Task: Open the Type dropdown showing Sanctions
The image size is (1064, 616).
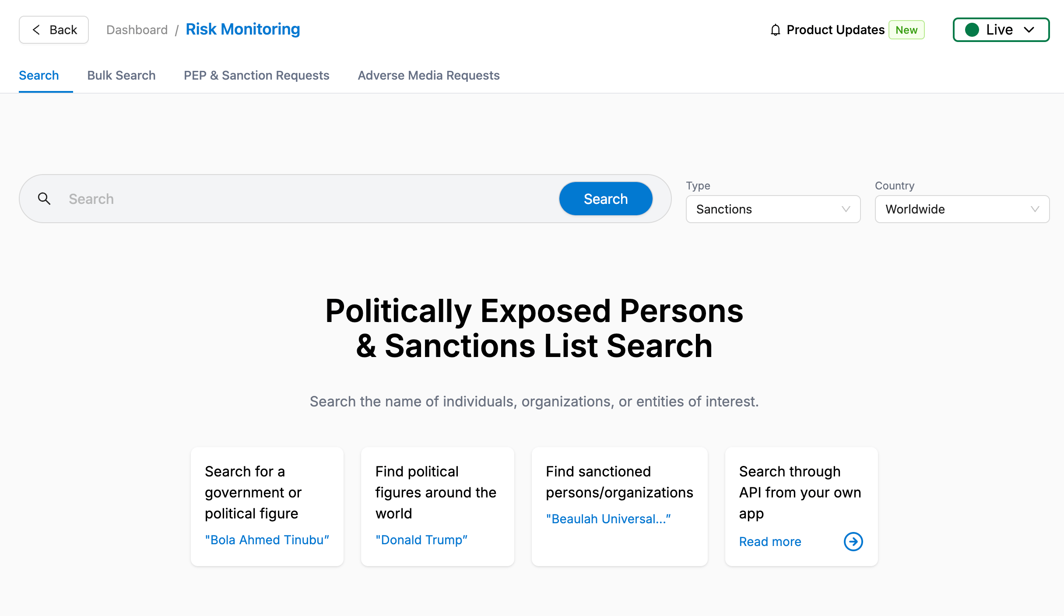Action: (773, 209)
